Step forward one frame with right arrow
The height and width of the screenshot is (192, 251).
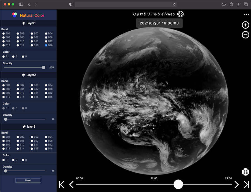click(236, 184)
